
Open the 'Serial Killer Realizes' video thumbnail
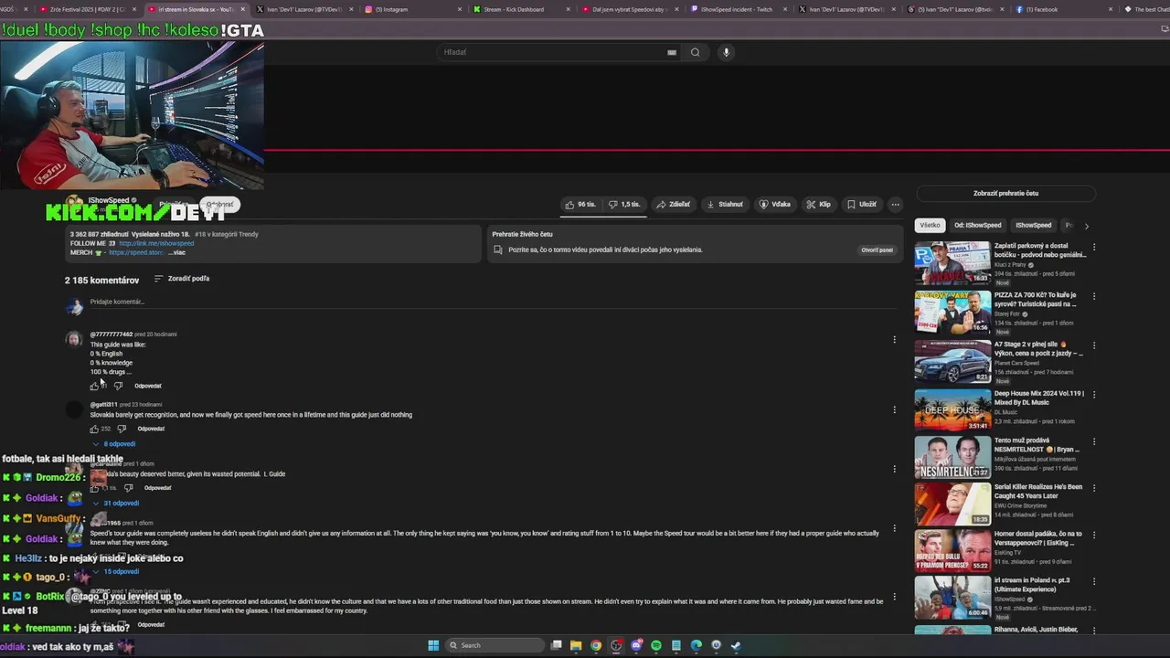(x=952, y=504)
